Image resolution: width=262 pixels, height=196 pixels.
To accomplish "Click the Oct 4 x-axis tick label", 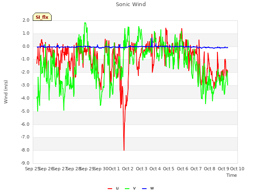I will pyautogui.click(x=155, y=169).
